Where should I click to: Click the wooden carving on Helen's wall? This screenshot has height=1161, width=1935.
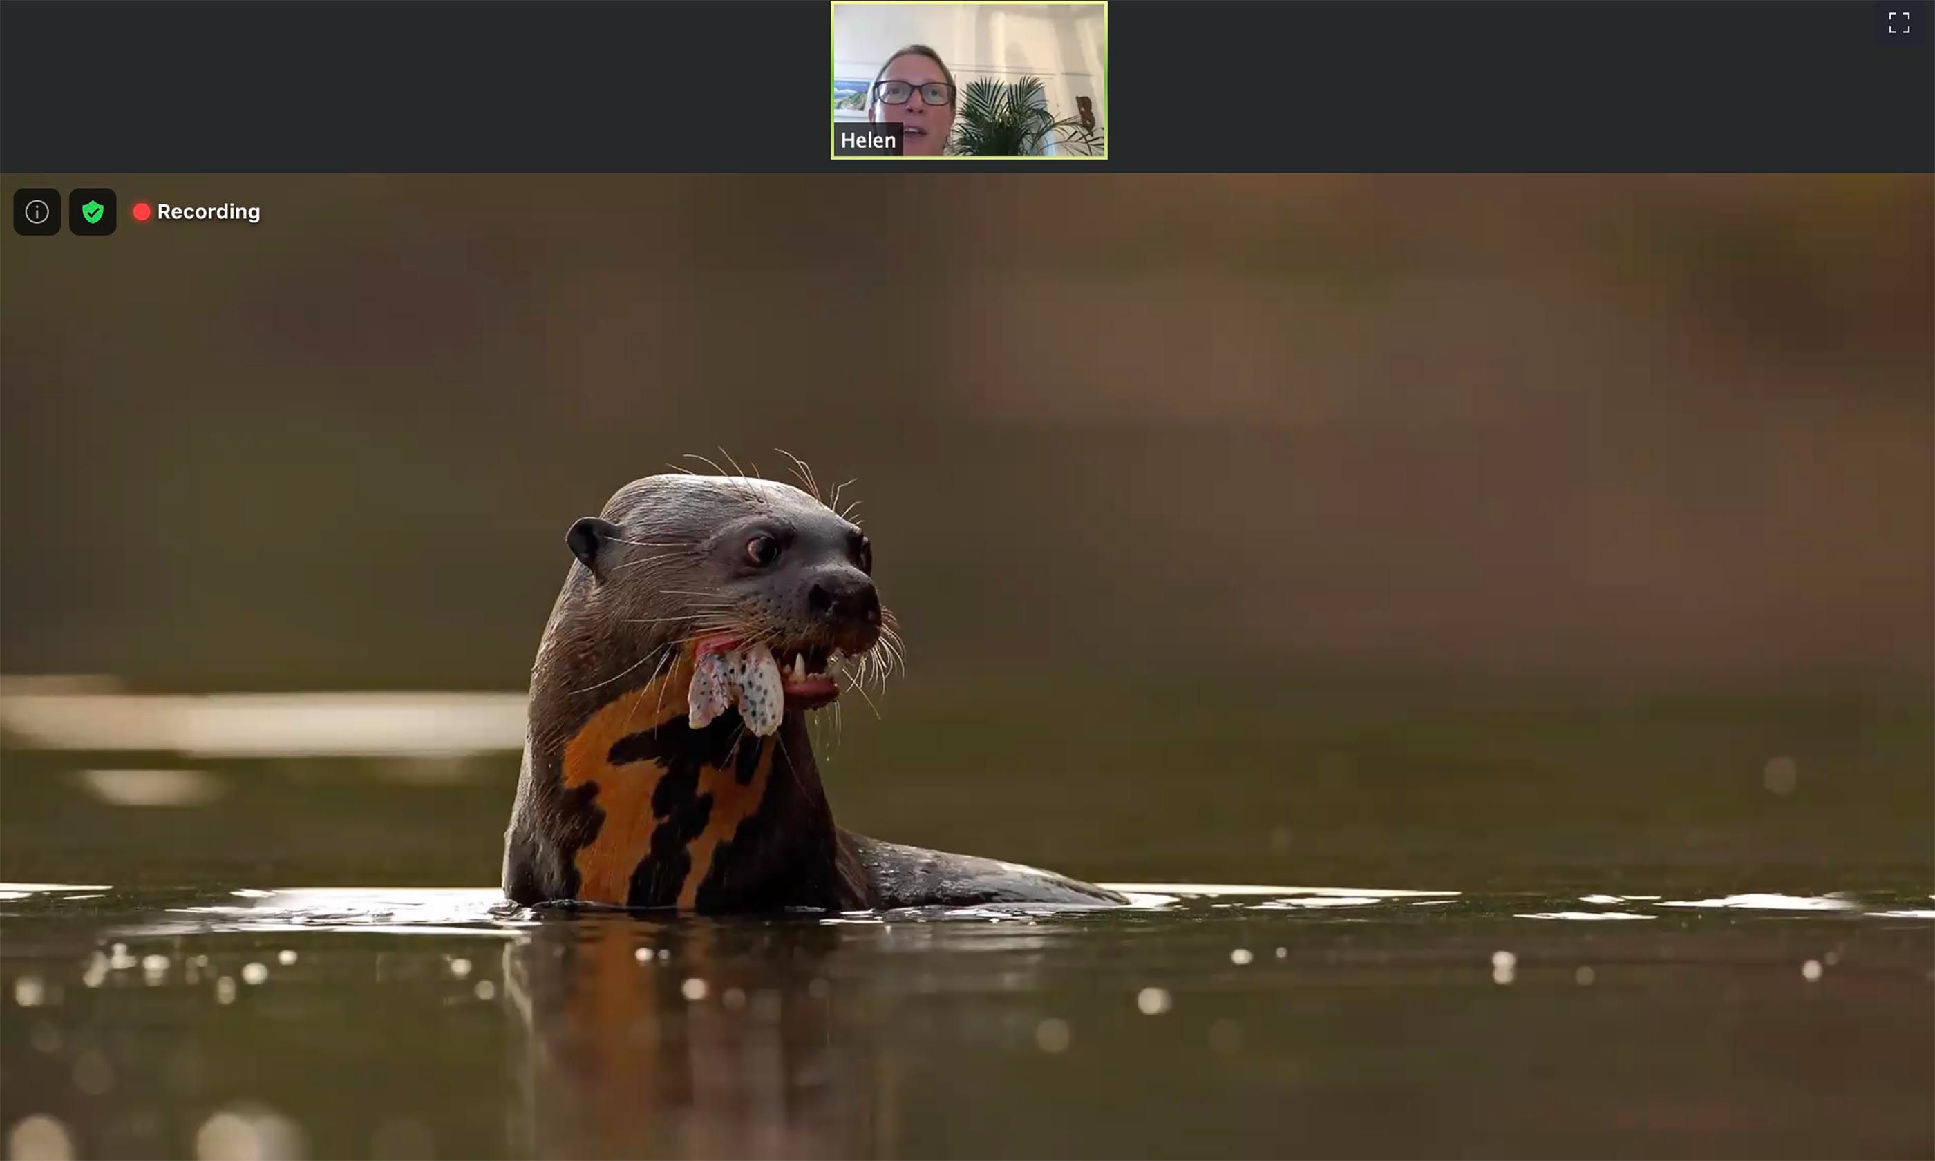(1086, 112)
